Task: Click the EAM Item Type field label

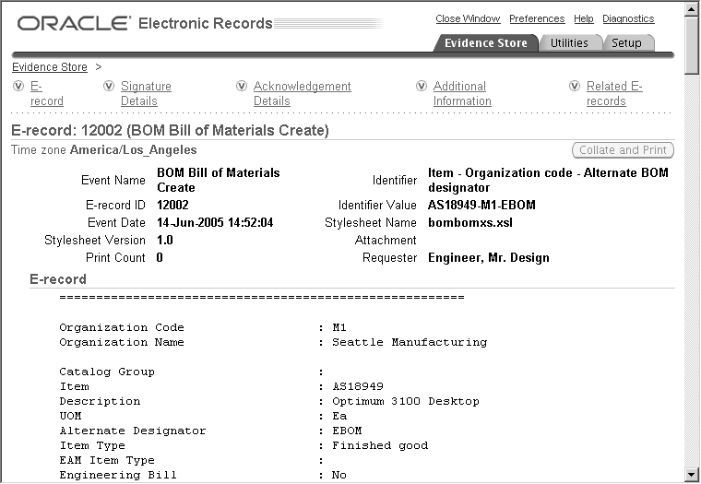Action: click(107, 460)
